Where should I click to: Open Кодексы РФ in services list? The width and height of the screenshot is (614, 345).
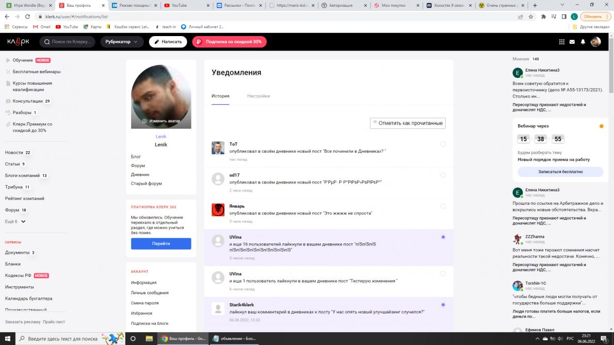(18, 276)
